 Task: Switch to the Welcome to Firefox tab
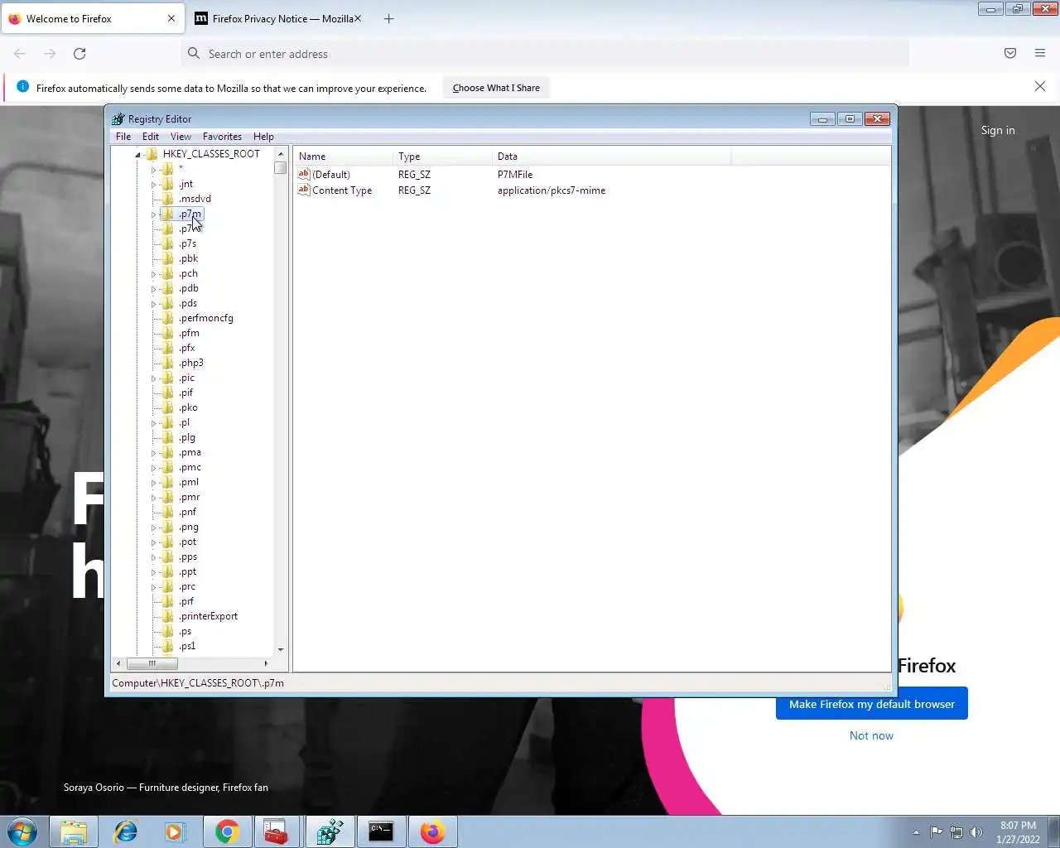(92, 18)
